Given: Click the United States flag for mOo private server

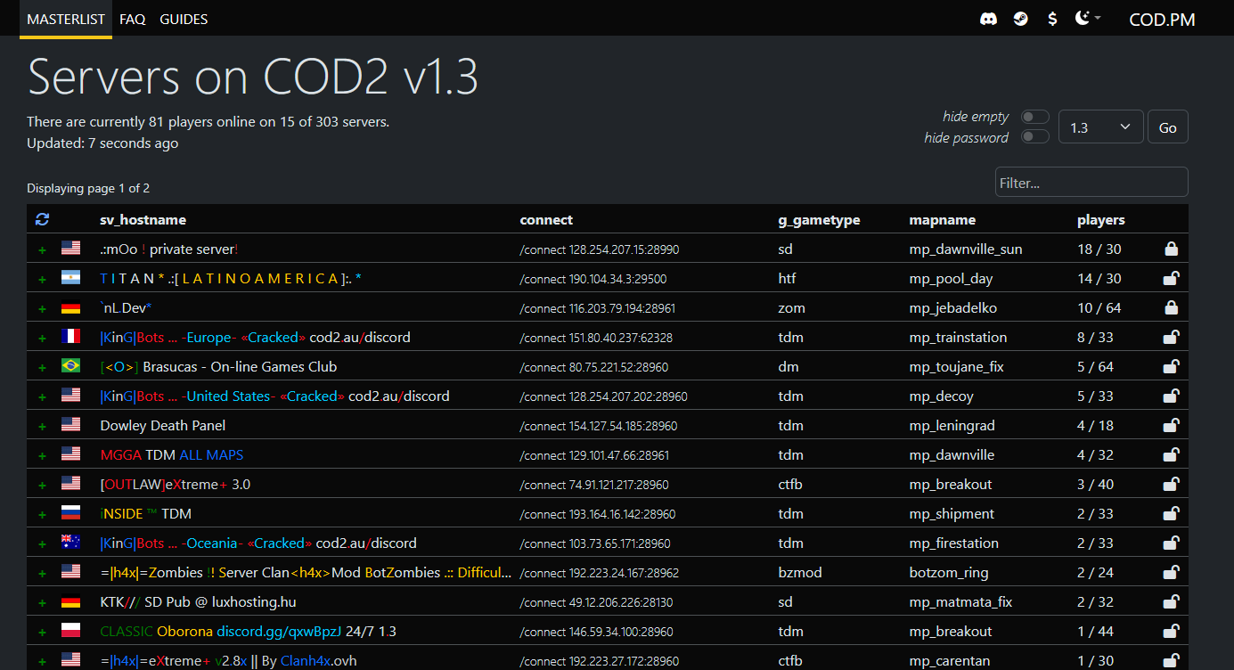Looking at the screenshot, I should coord(70,249).
